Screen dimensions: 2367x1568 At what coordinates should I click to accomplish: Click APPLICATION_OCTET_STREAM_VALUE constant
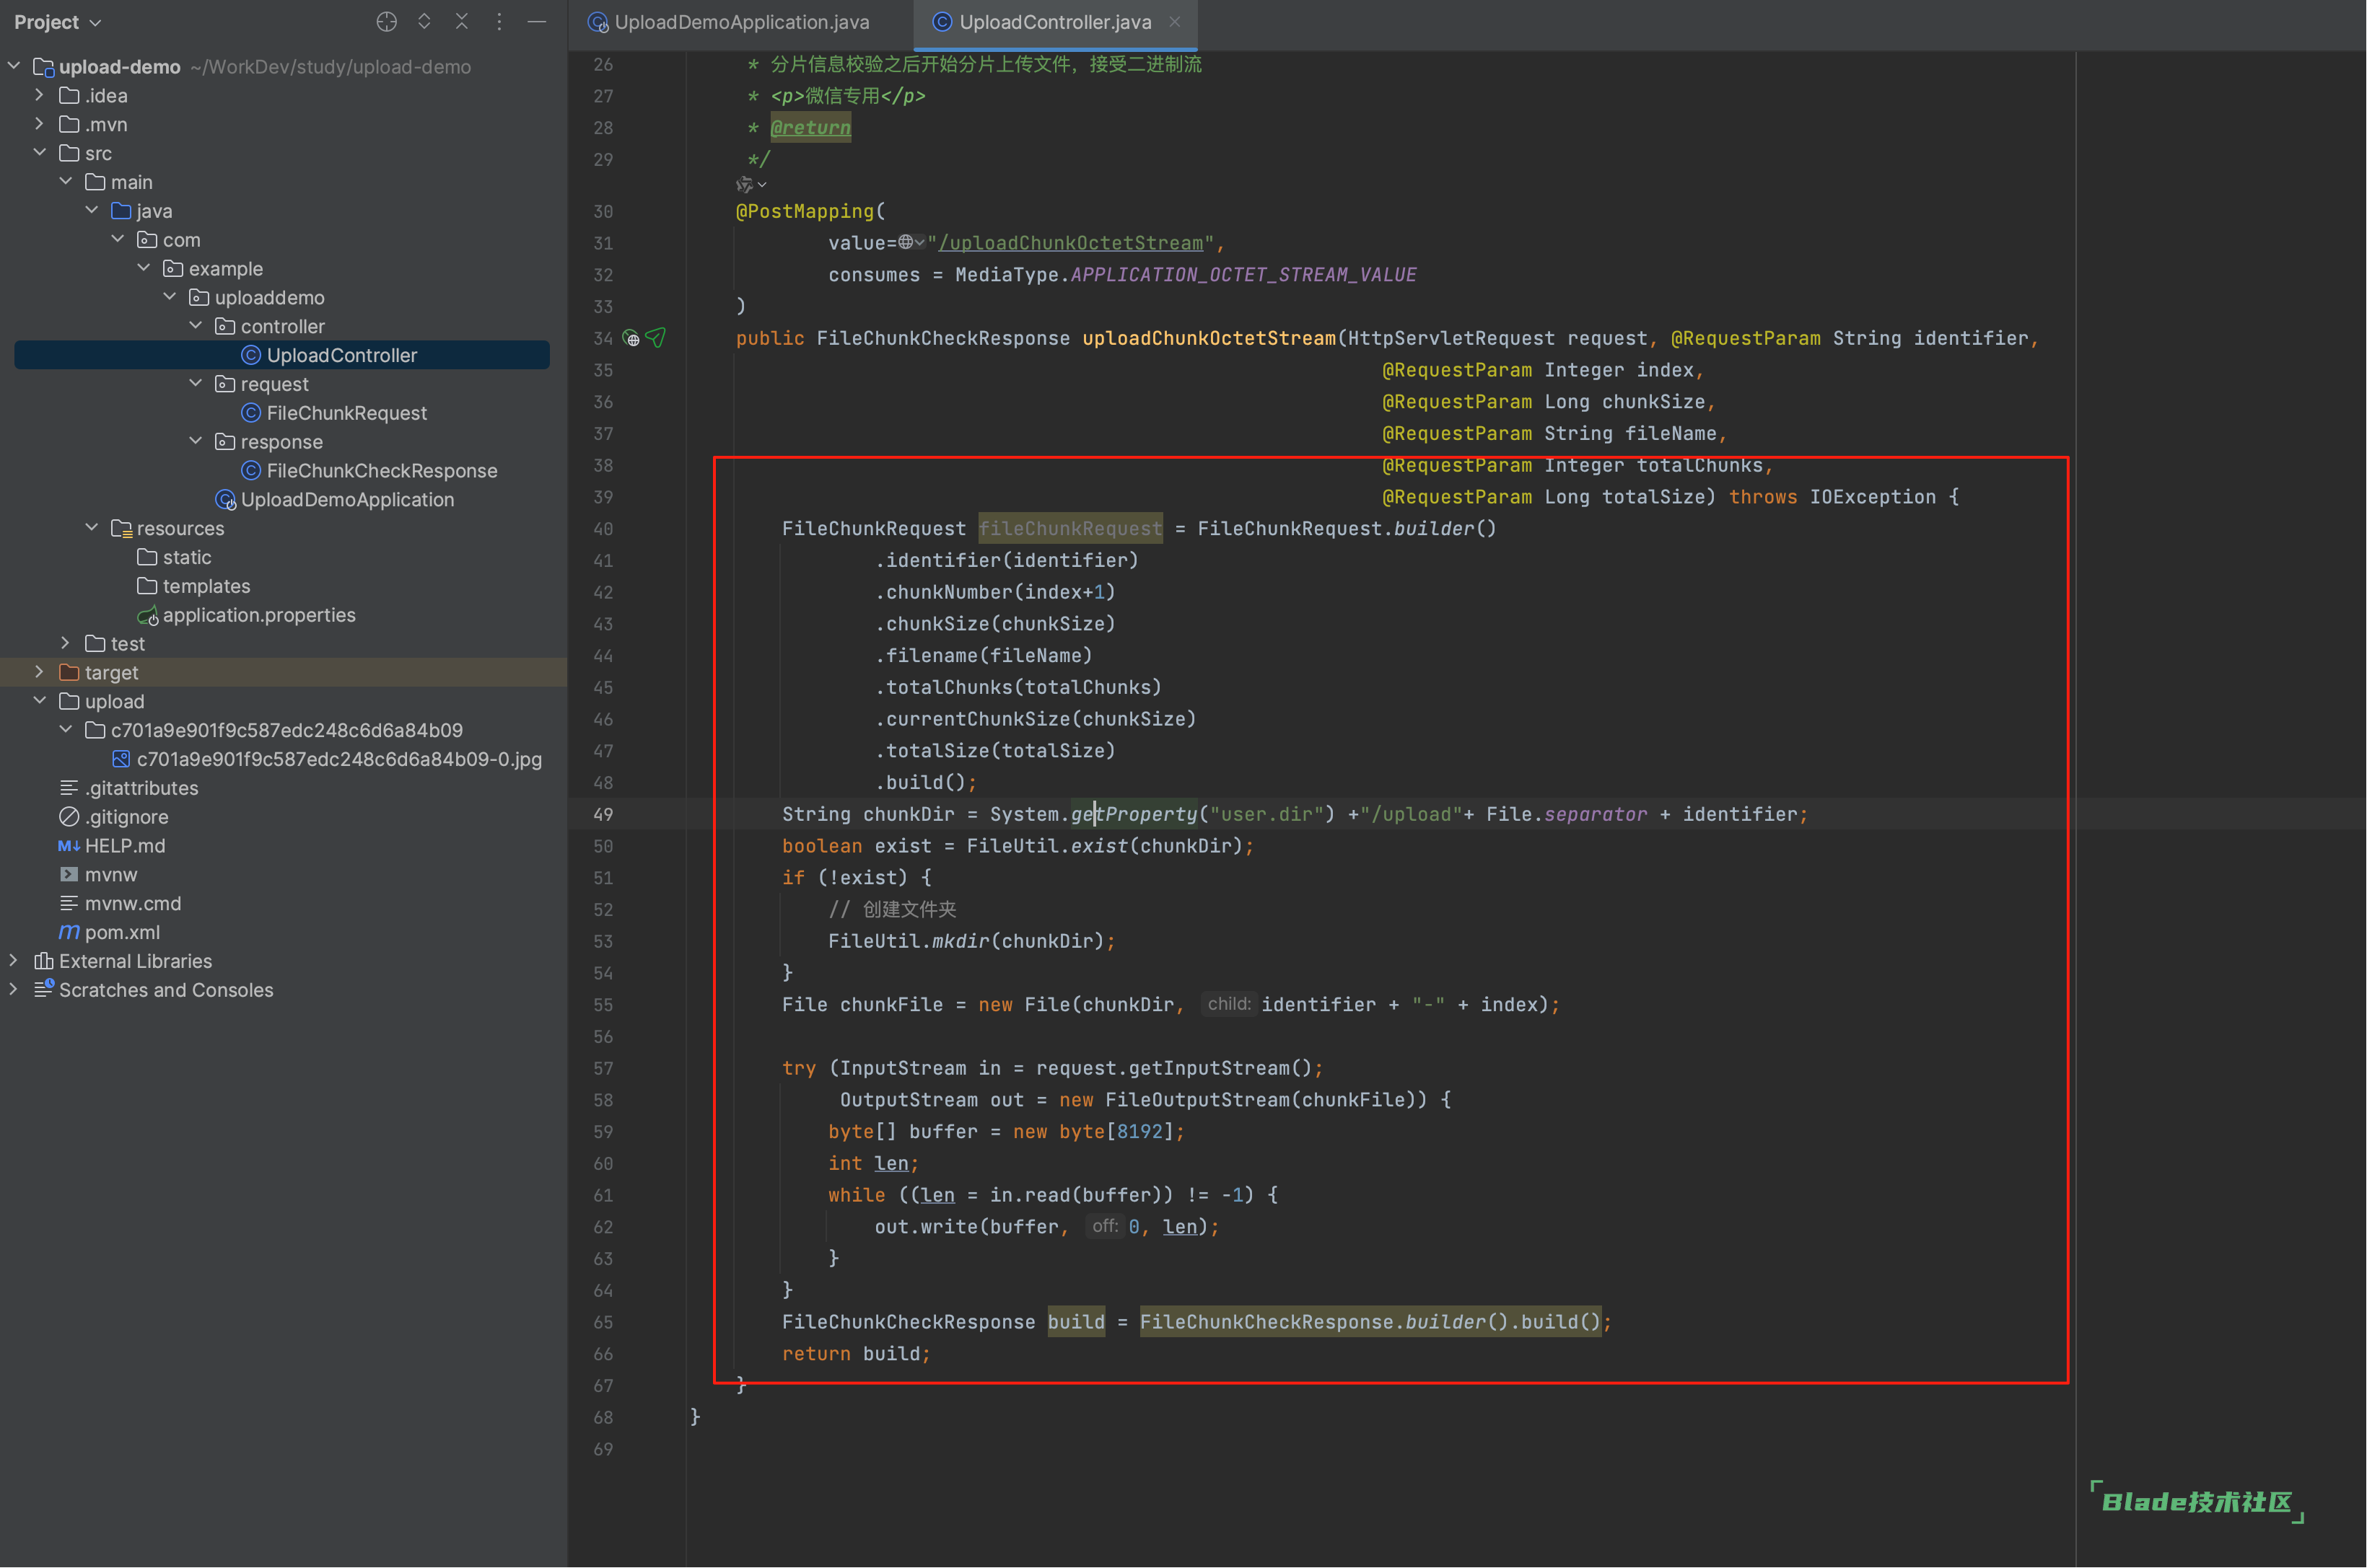coord(1243,275)
